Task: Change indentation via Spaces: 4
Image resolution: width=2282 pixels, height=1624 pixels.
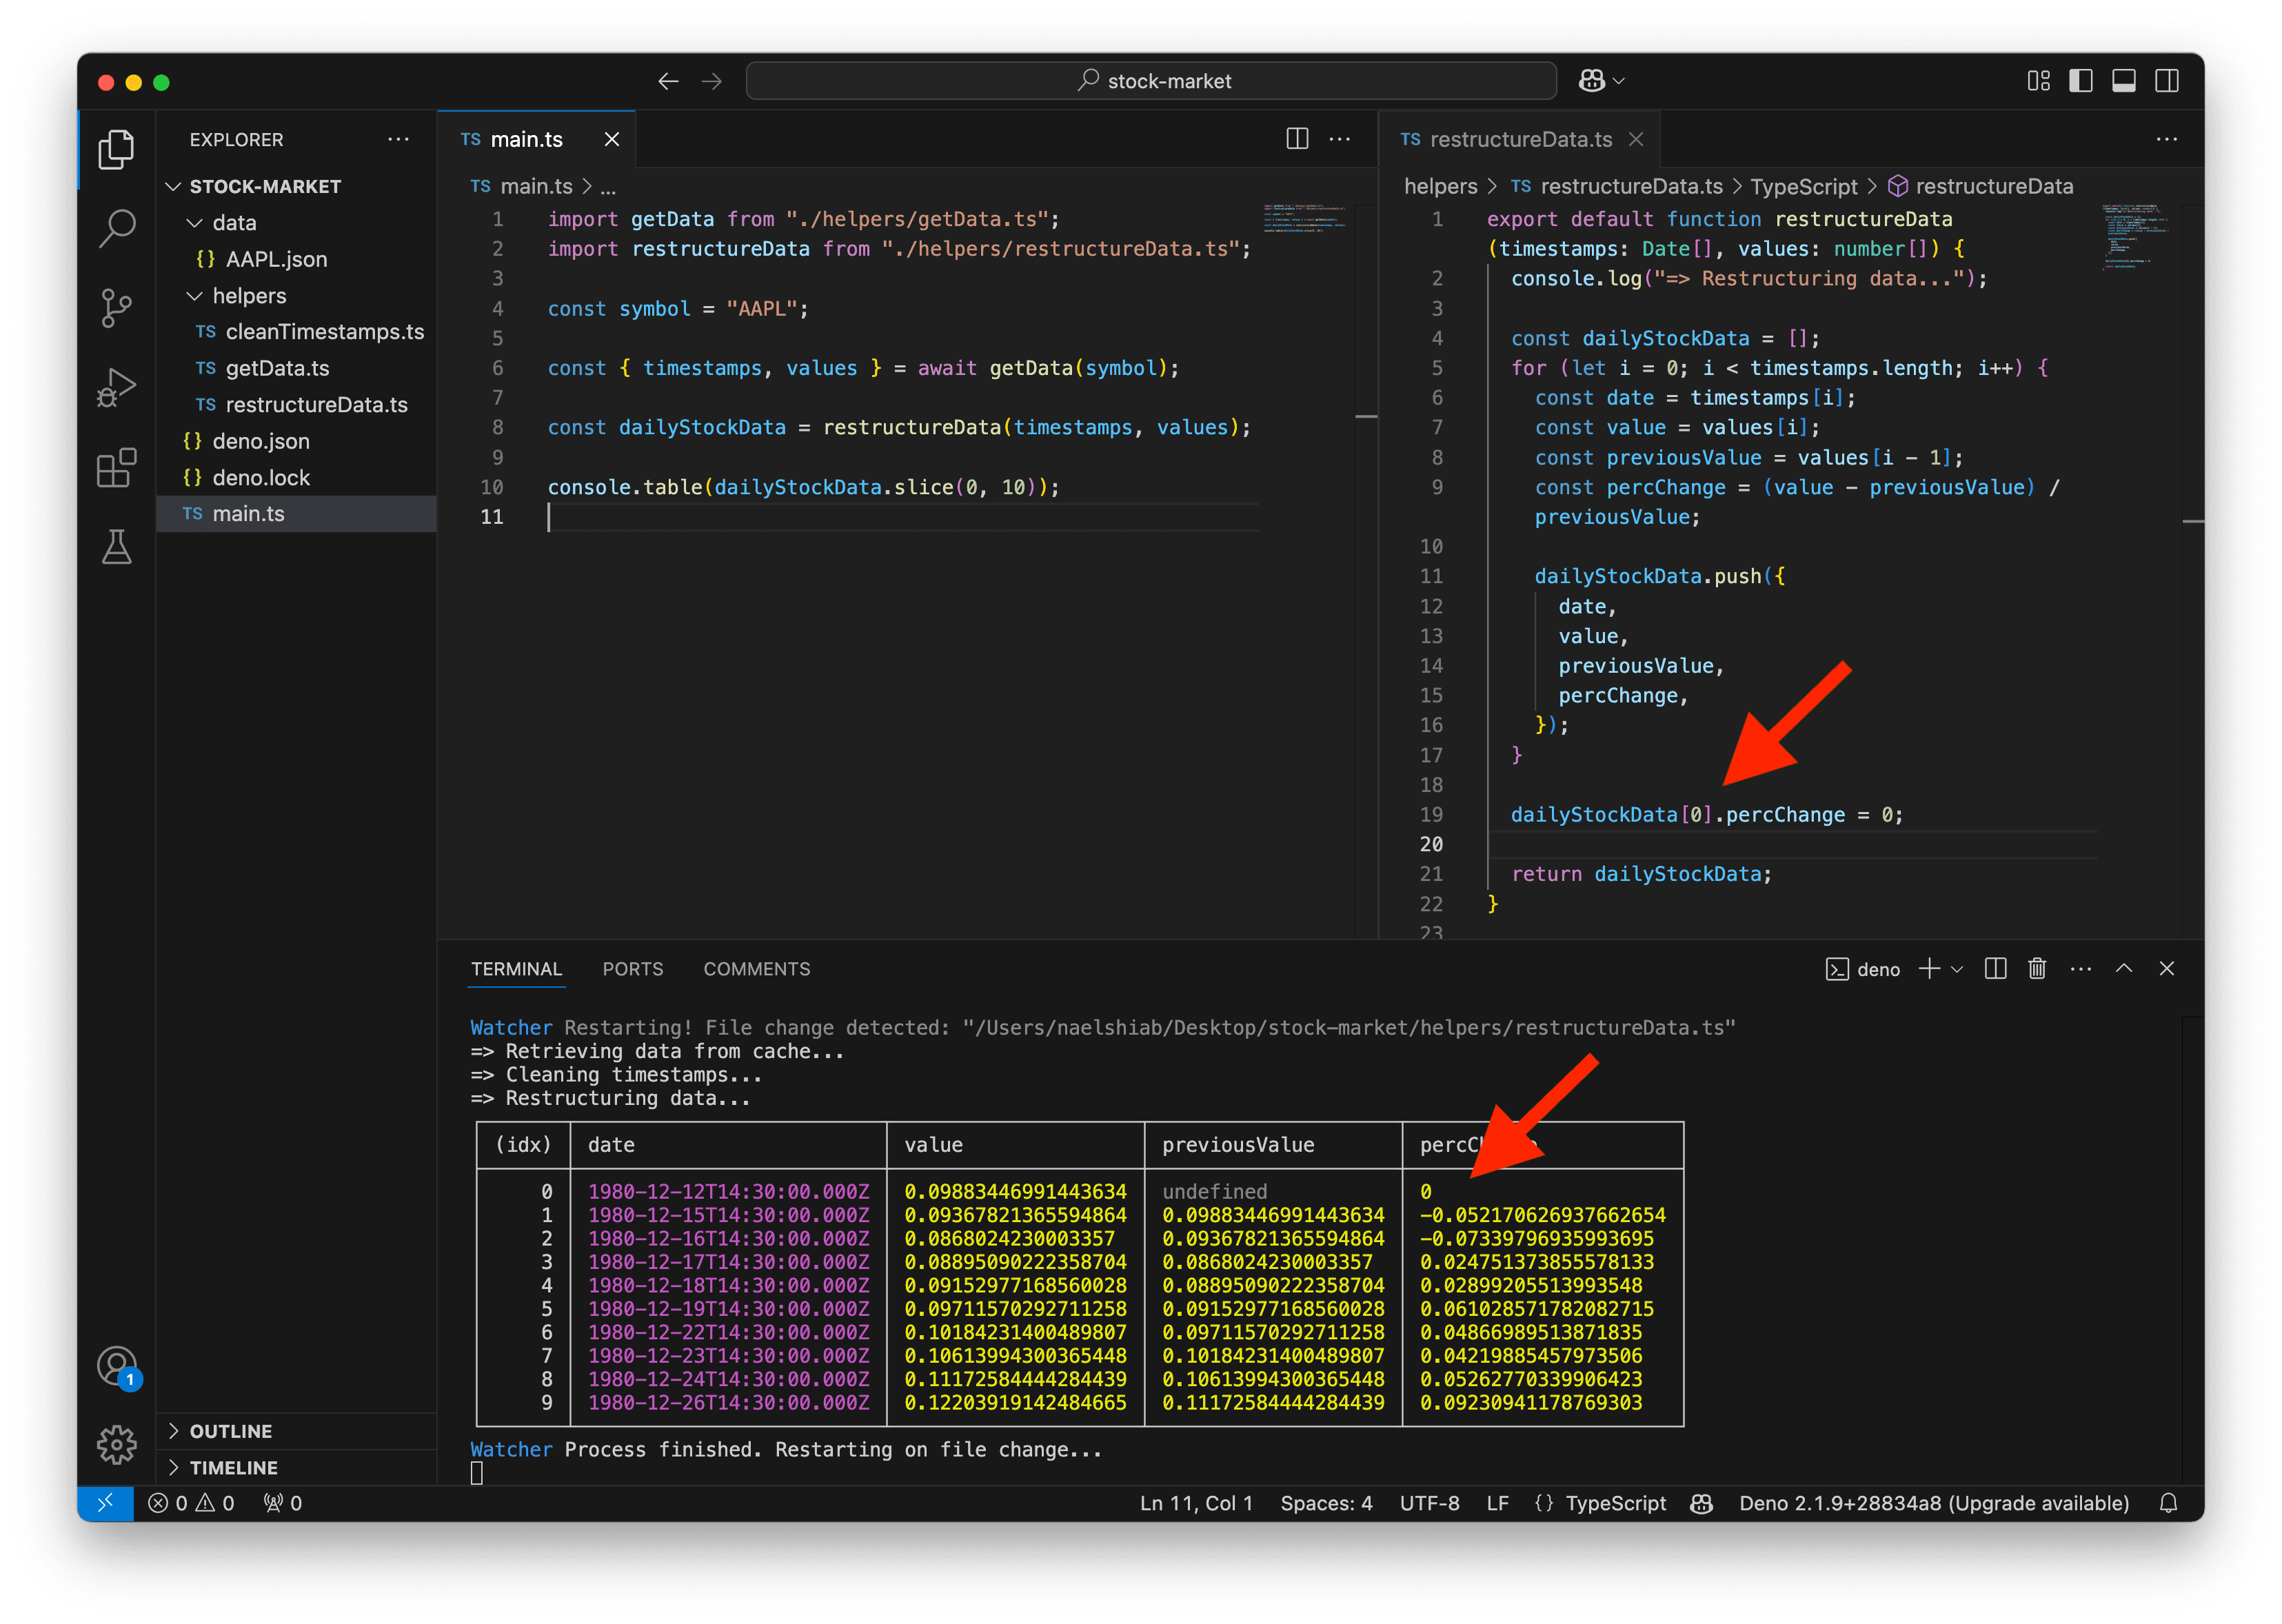Action: [1326, 1503]
